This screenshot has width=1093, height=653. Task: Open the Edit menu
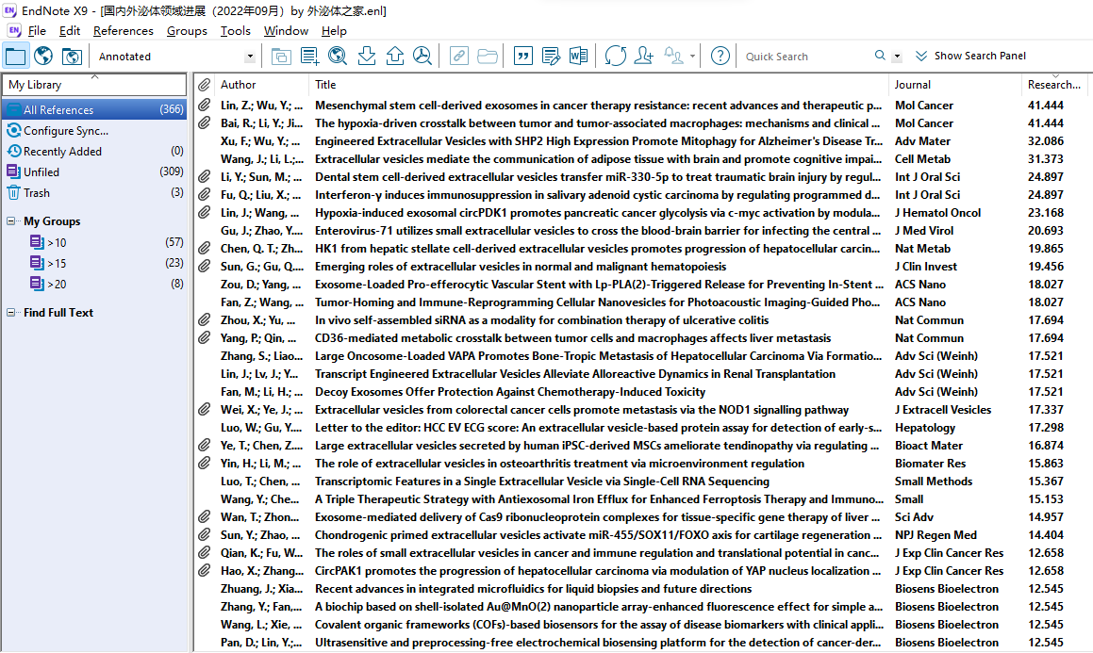[x=69, y=31]
